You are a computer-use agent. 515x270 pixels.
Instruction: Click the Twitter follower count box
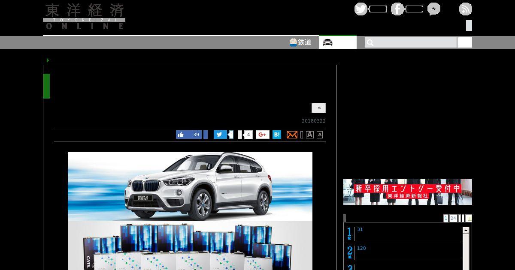click(x=378, y=9)
